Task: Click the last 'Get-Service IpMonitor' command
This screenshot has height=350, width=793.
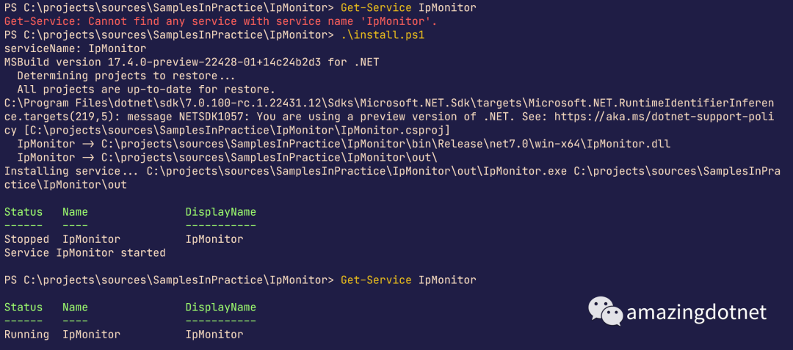Action: point(408,280)
